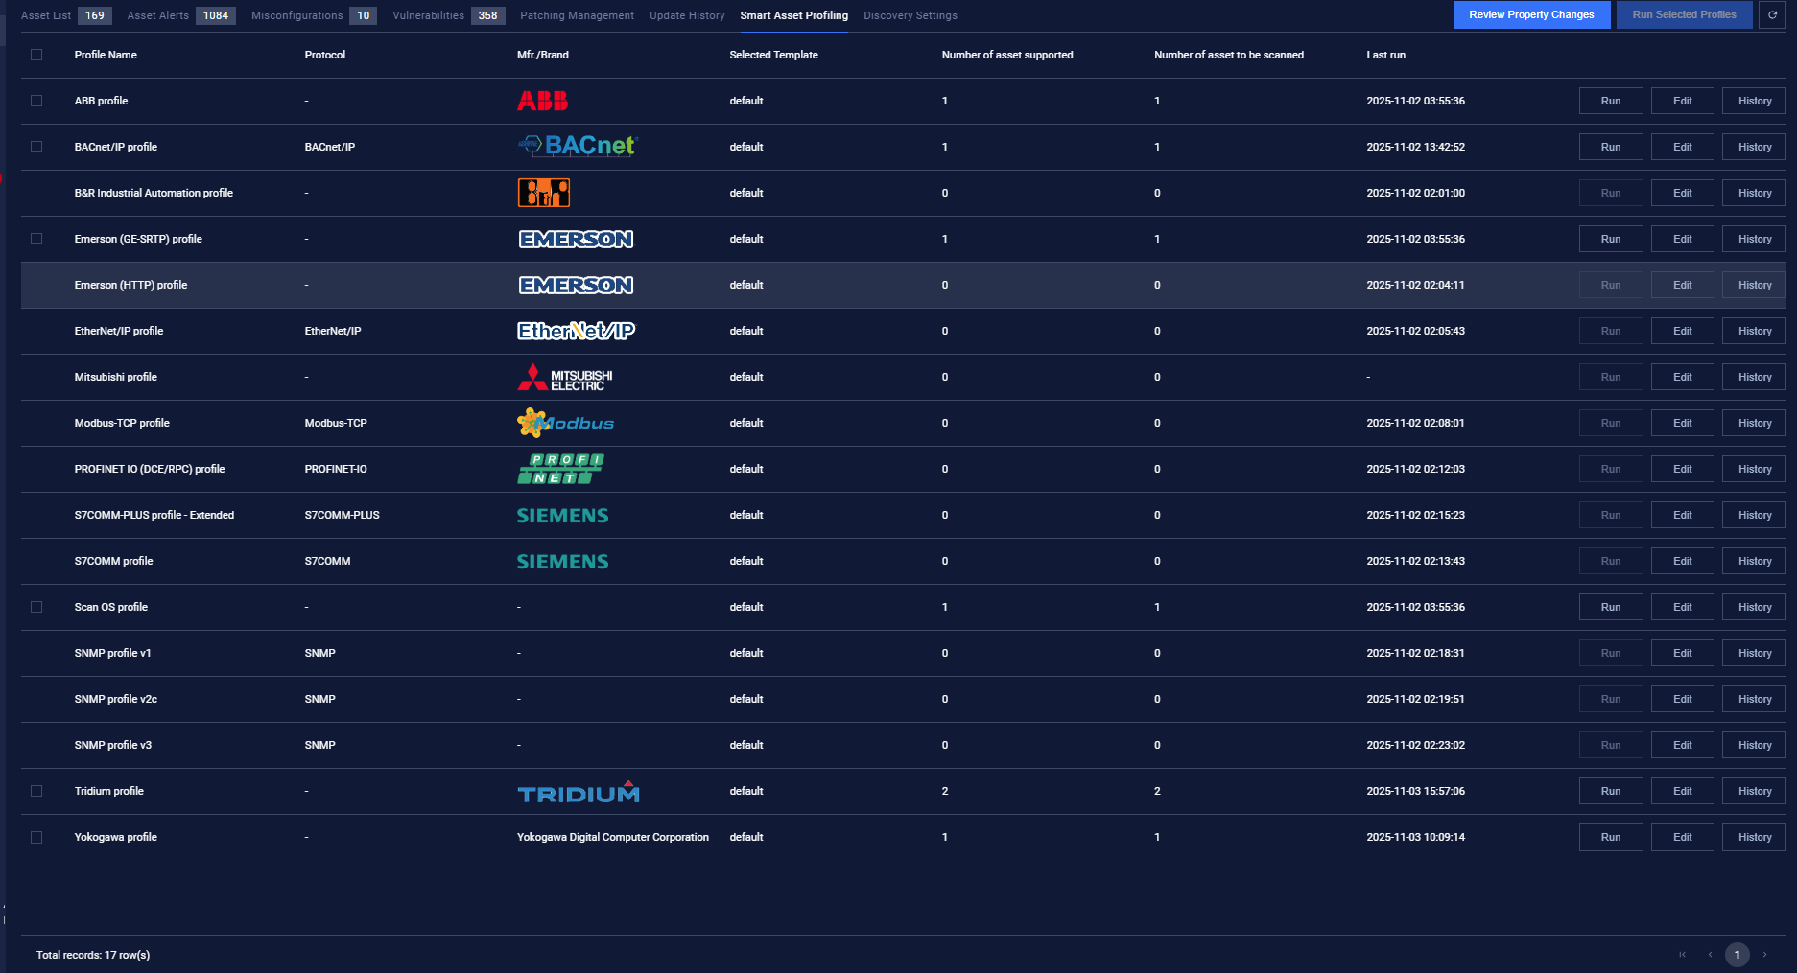Select page 1 in pagination
1797x973 pixels.
pyautogui.click(x=1737, y=955)
